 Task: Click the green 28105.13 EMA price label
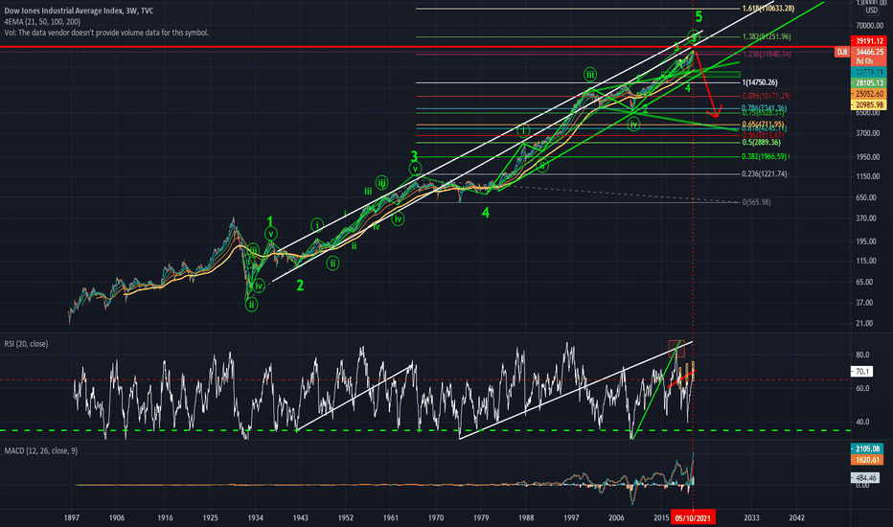(x=868, y=83)
